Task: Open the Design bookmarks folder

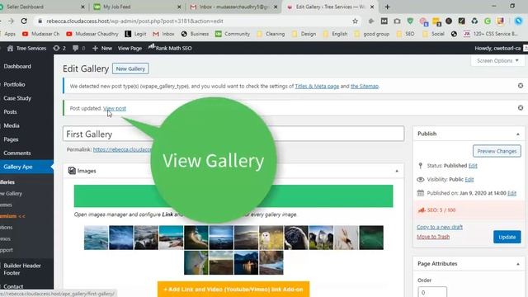Action: [304, 34]
